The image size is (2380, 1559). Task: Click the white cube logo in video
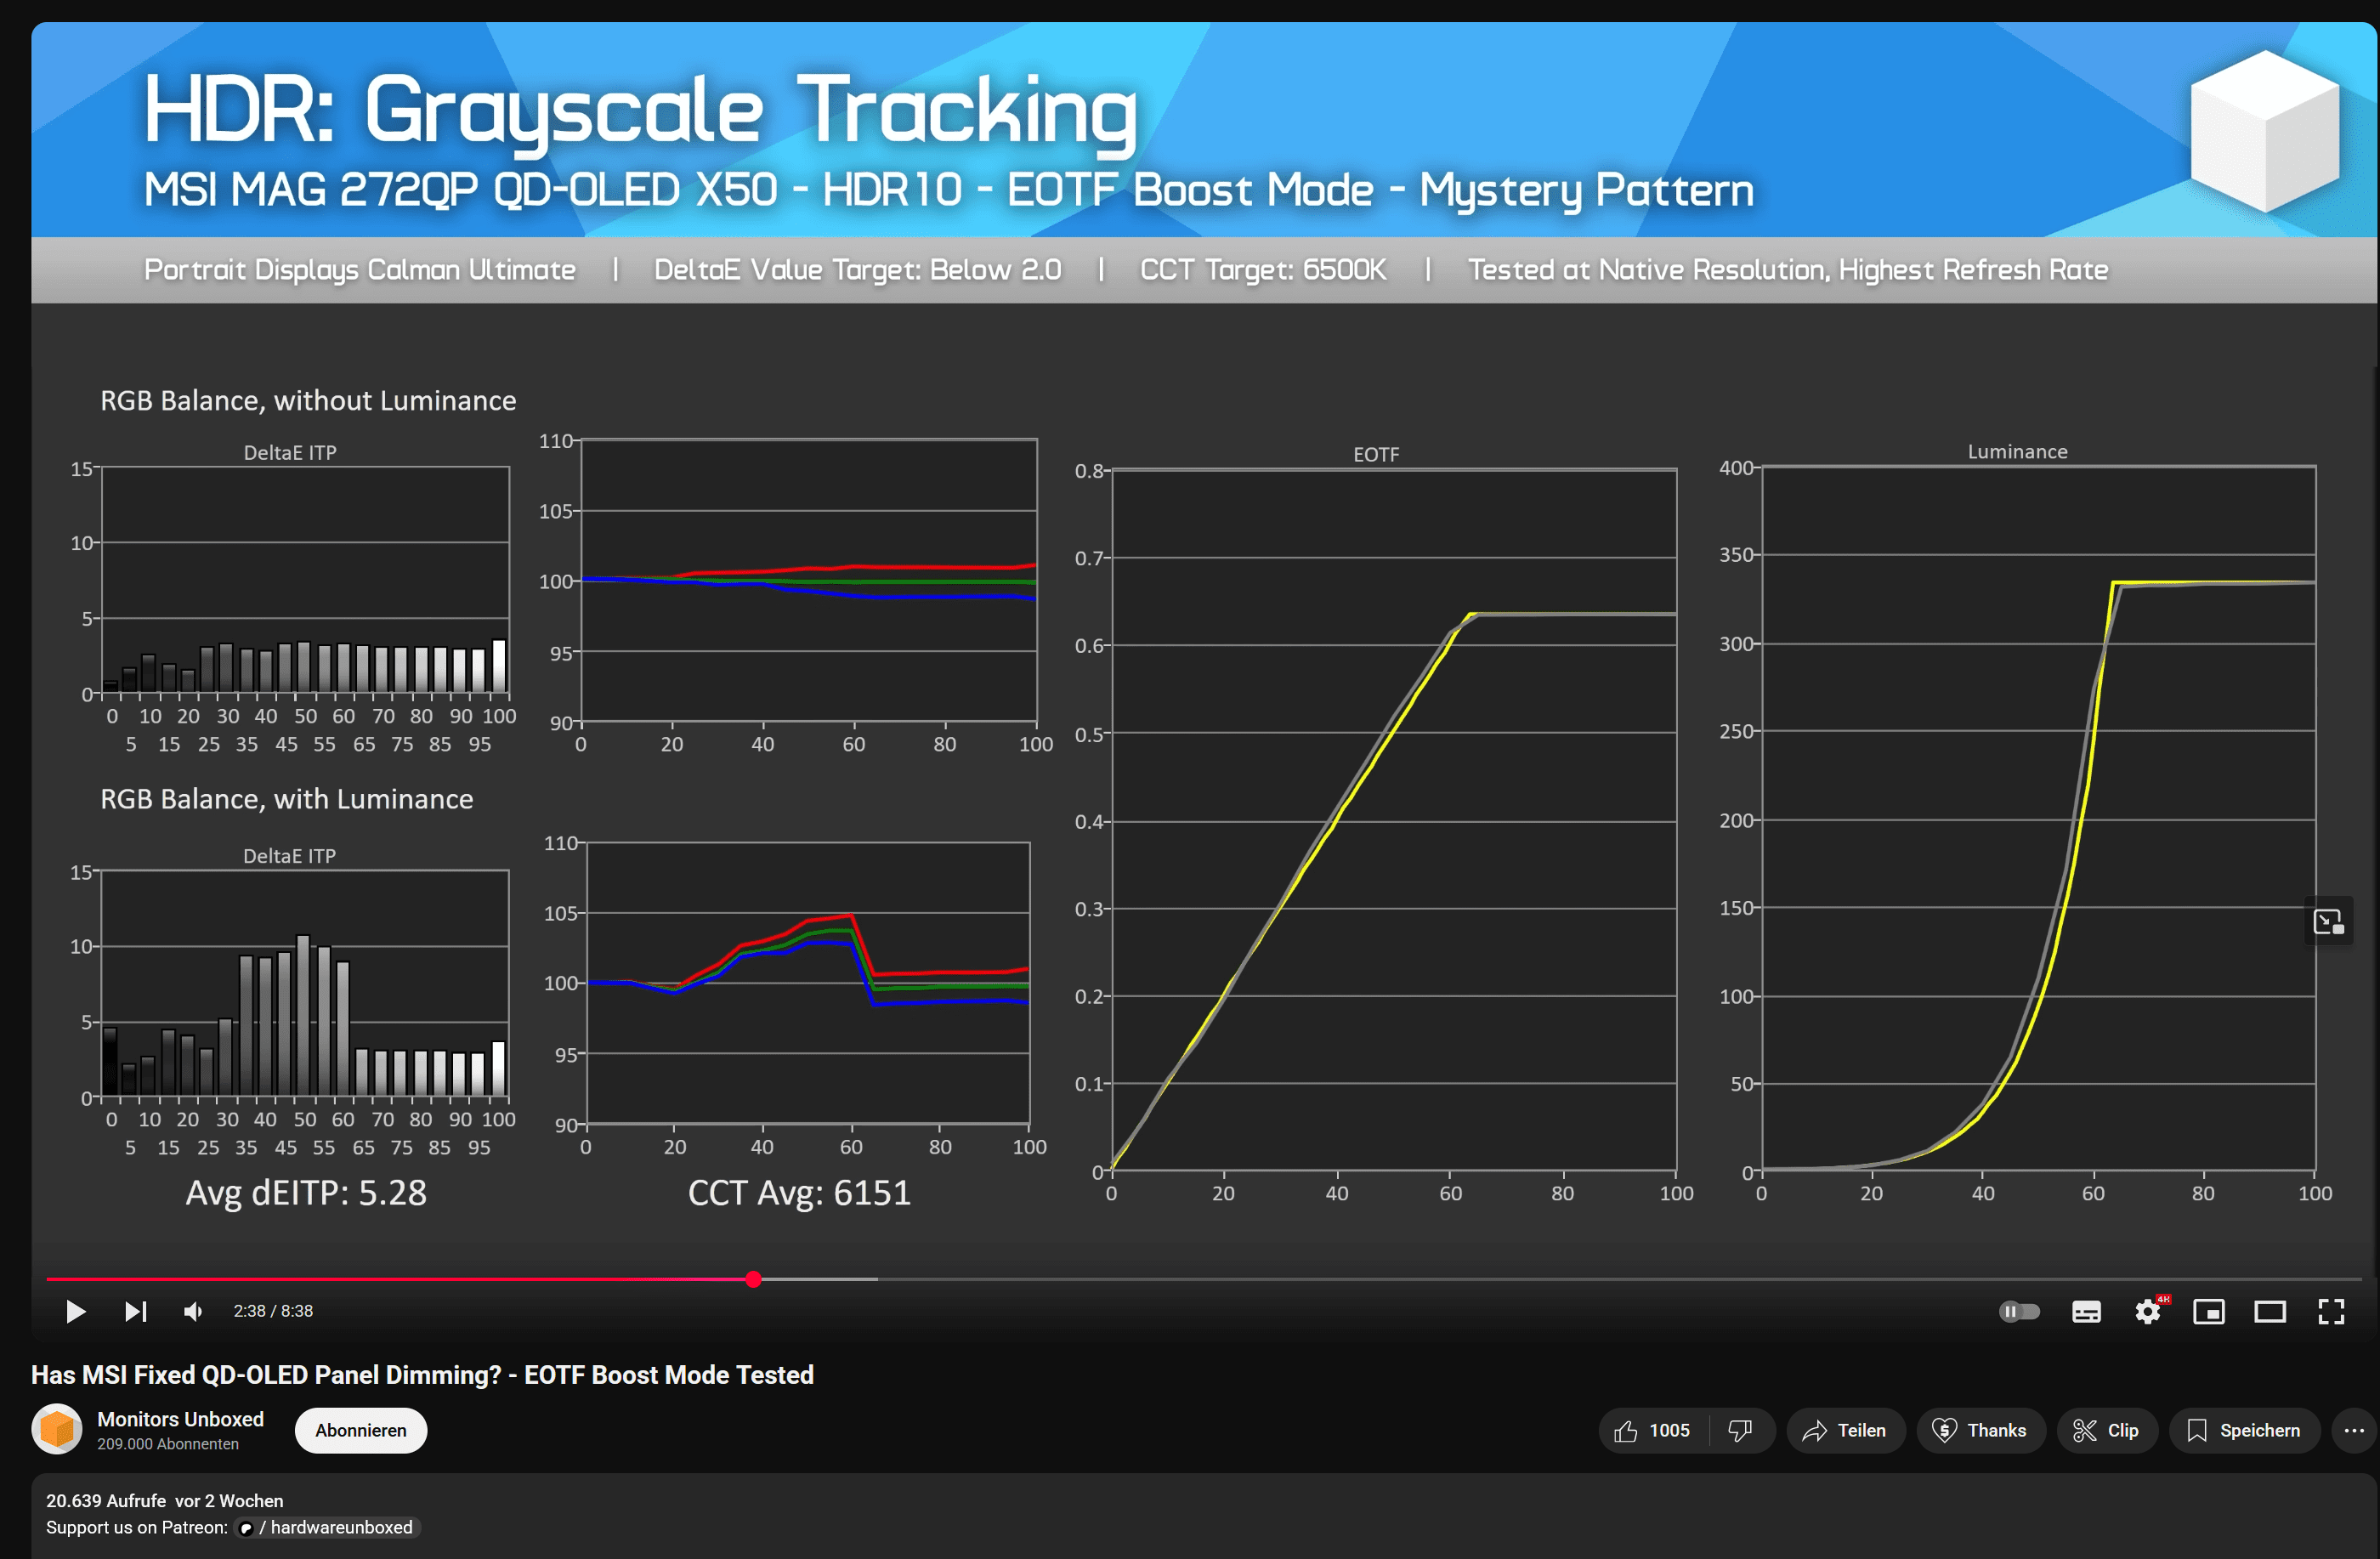tap(2265, 132)
